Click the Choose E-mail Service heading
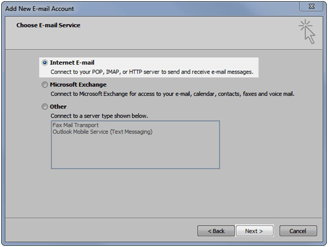 (48, 25)
